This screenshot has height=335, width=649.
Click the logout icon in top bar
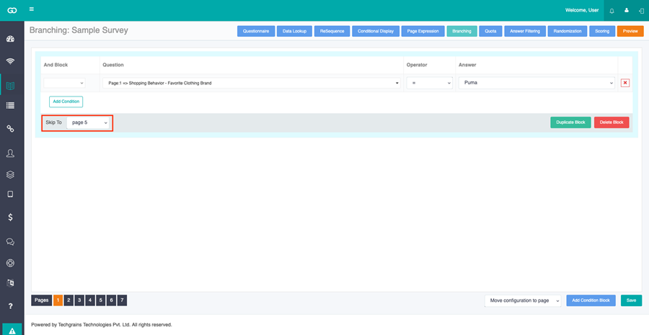coord(641,11)
